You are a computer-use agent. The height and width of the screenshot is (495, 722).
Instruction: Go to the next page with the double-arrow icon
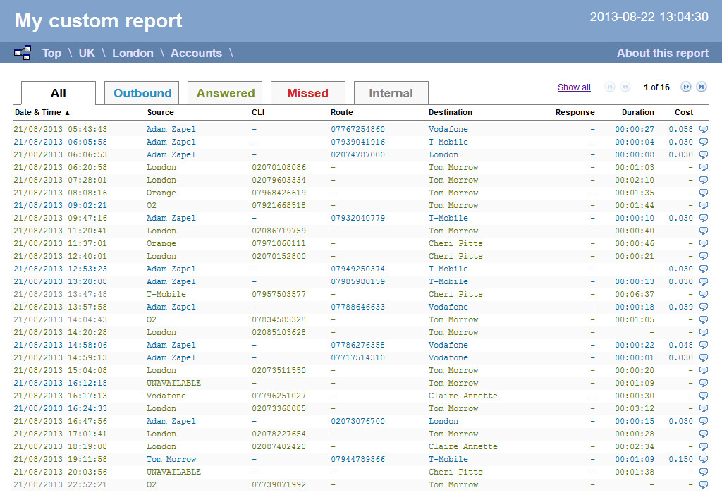pos(685,87)
